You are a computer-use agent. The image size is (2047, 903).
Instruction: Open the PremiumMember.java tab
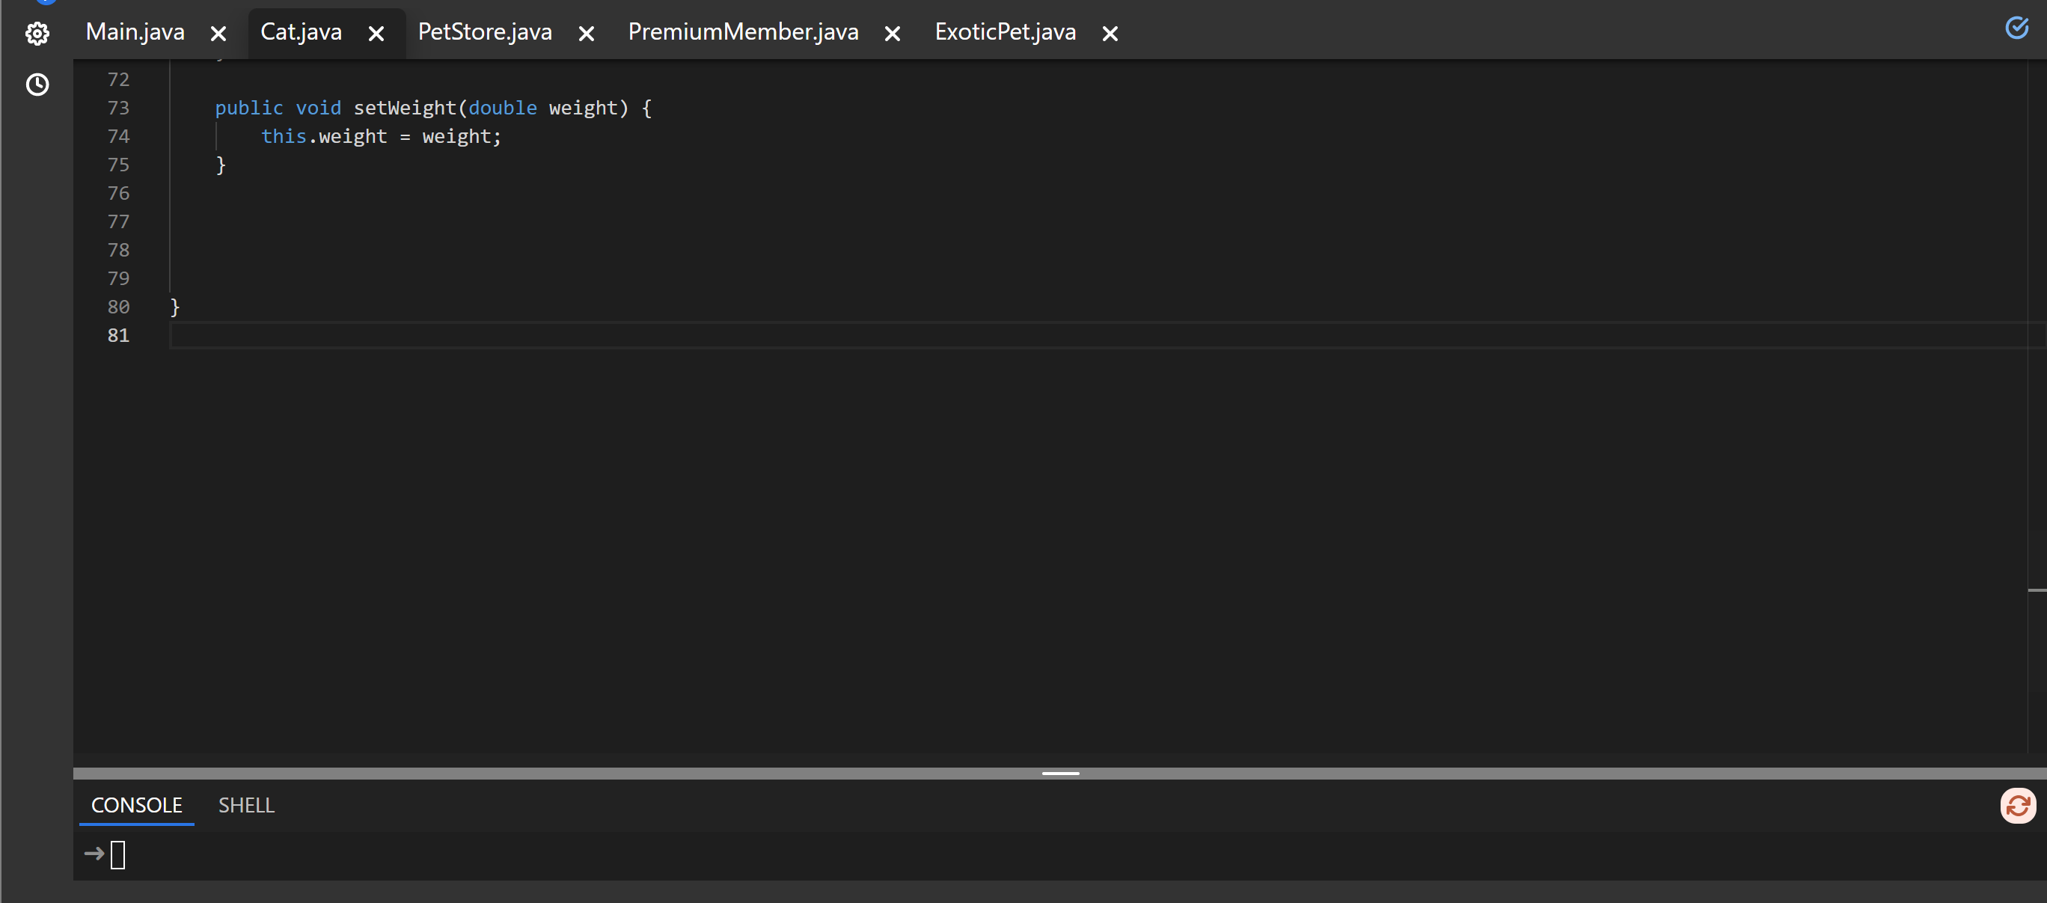point(743,31)
